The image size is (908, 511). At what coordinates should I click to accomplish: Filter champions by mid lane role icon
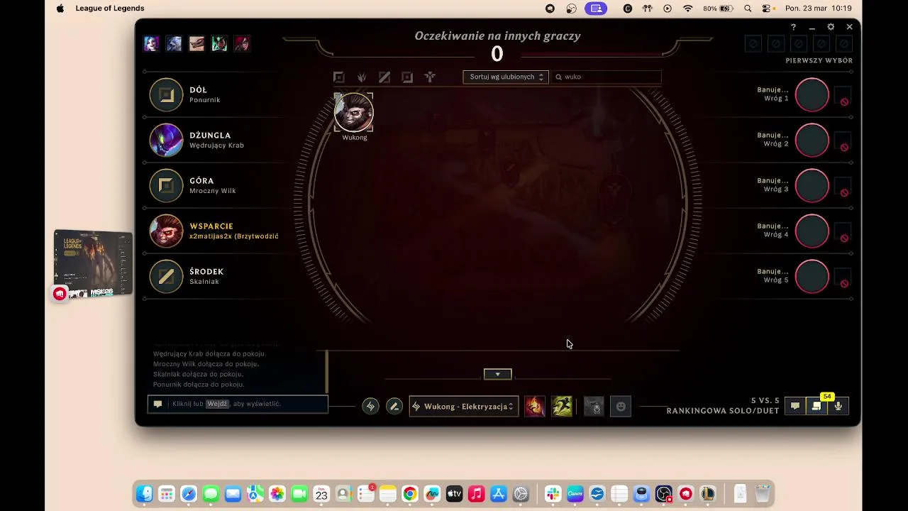coord(384,77)
